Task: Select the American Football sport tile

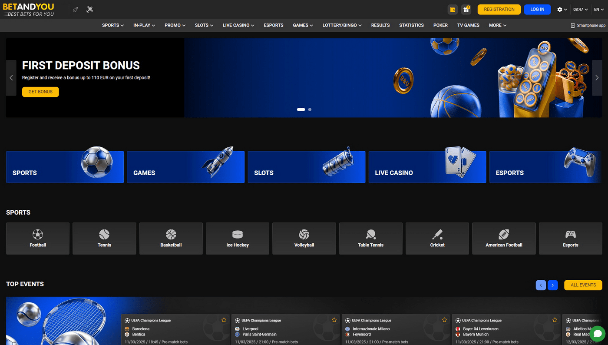Action: coord(504,239)
